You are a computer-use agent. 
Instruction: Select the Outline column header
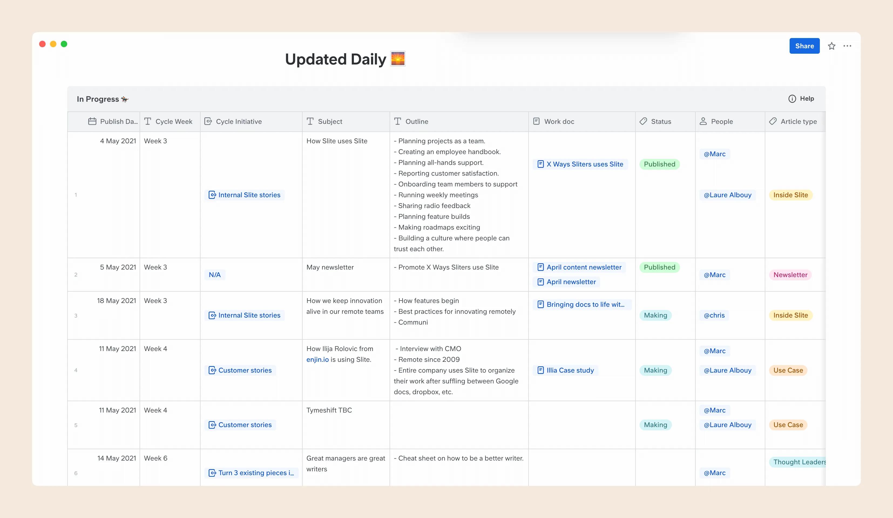tap(416, 121)
